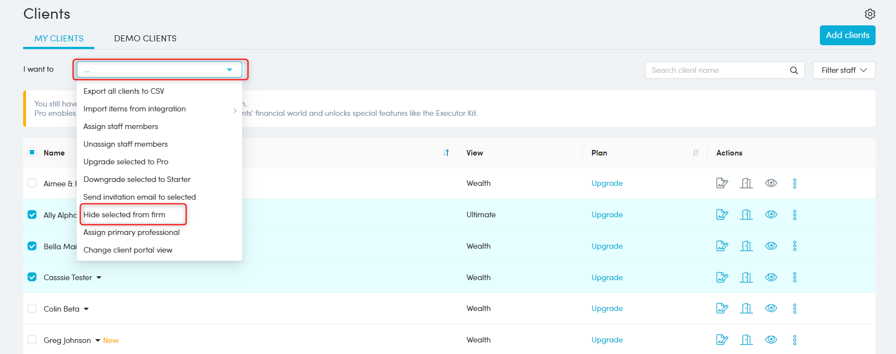Sort clients by Name column arrow
This screenshot has width=896, height=354.
click(x=446, y=153)
